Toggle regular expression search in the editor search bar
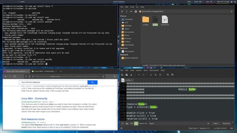Screen dimensions: 237x133 click(122, 123)
